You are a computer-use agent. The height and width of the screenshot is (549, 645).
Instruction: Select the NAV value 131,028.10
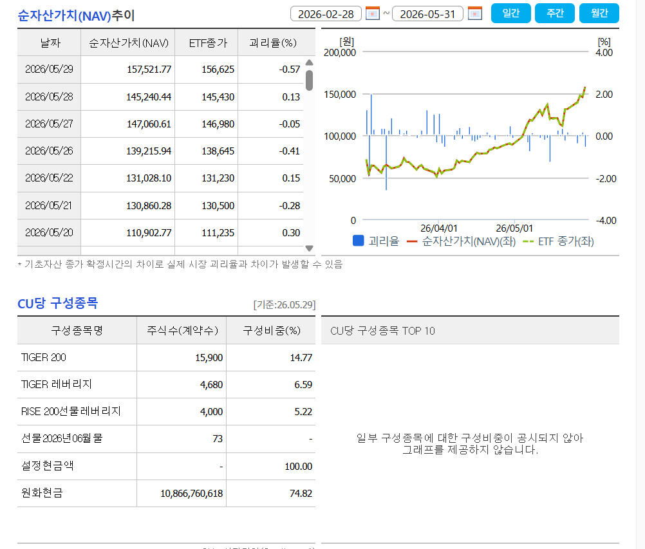[149, 178]
